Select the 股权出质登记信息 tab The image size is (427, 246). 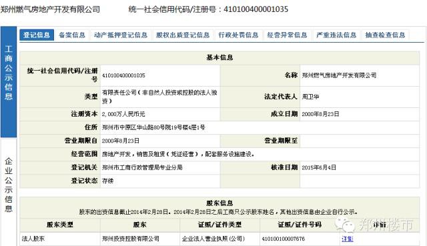click(183, 35)
